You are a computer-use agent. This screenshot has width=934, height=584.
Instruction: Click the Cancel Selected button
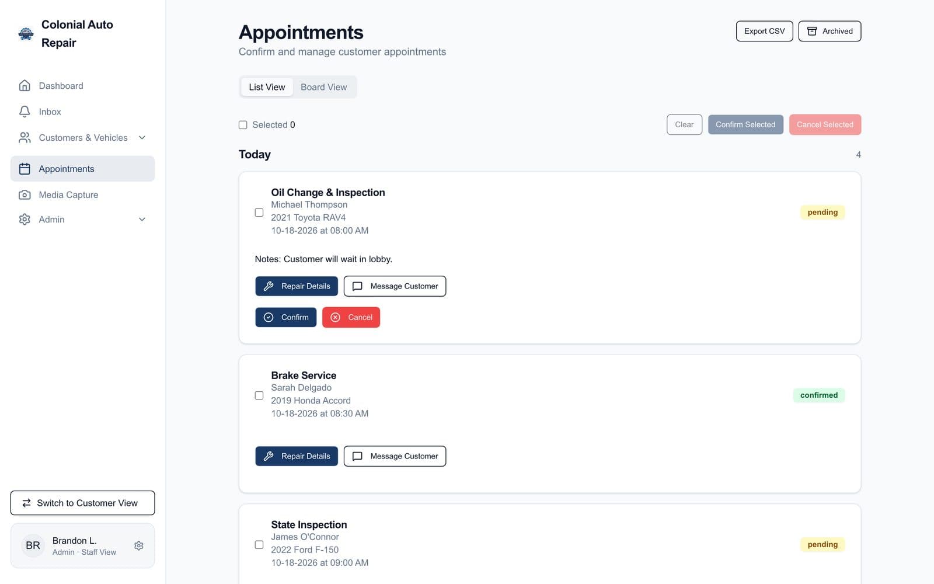pos(825,124)
